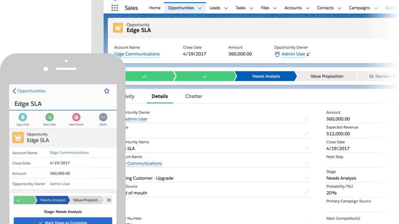Expand the Tasks tab dropdown arrow
Screen dimensions: 399x224
tap(251, 8)
